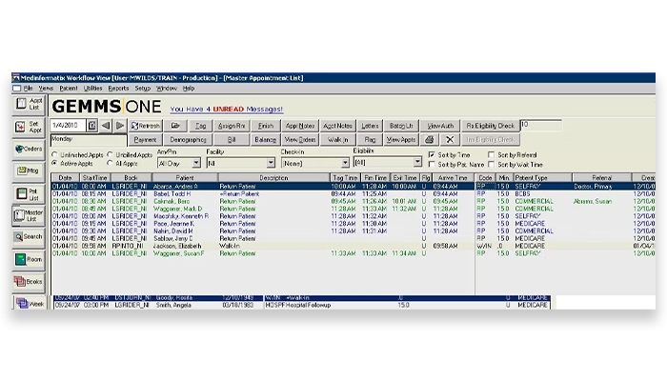This screenshot has width=667, height=381.
Task: Open the 4 UNREAD Messages link
Action: point(227,110)
